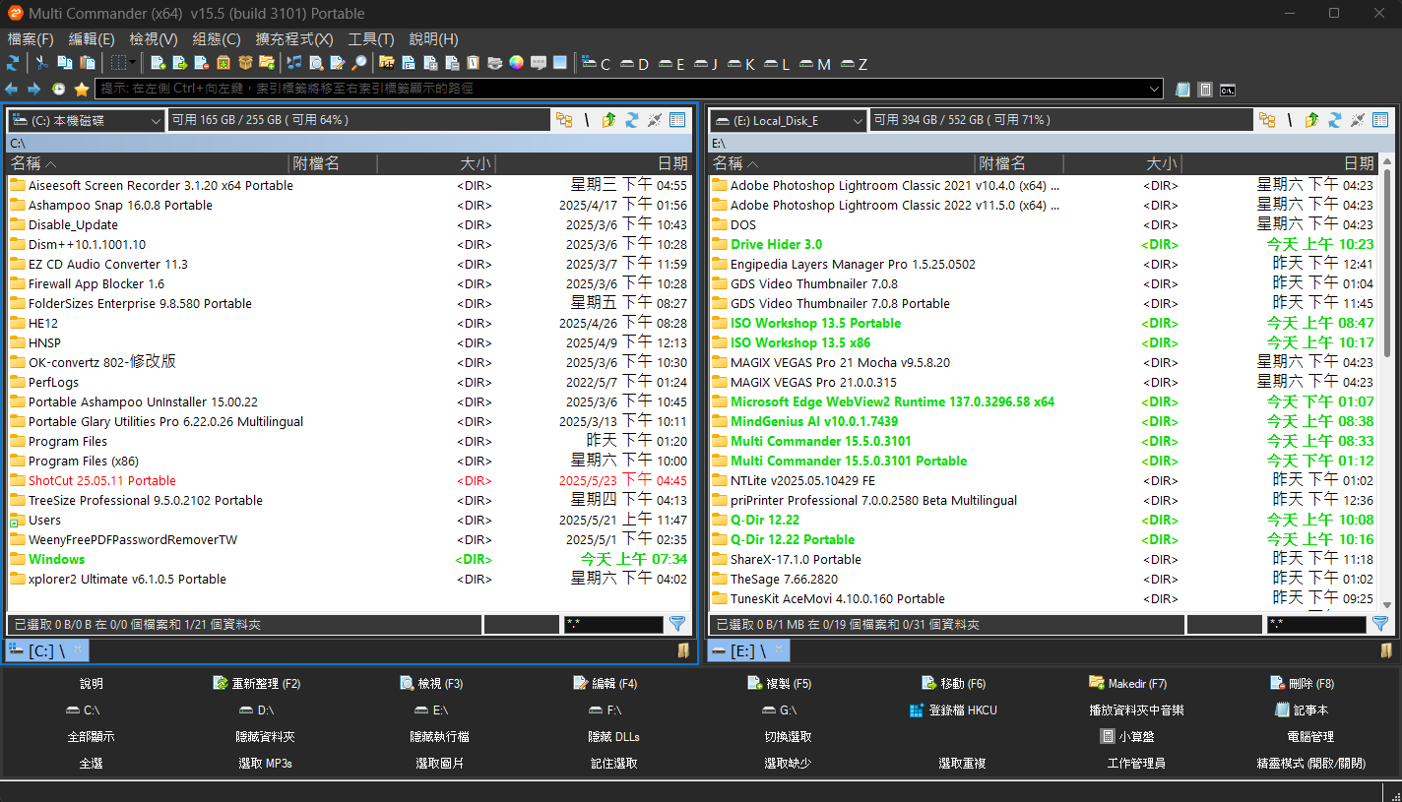Image resolution: width=1402 pixels, height=802 pixels.
Task: Open drive Z from toolbar drive buttons
Action: (x=854, y=64)
